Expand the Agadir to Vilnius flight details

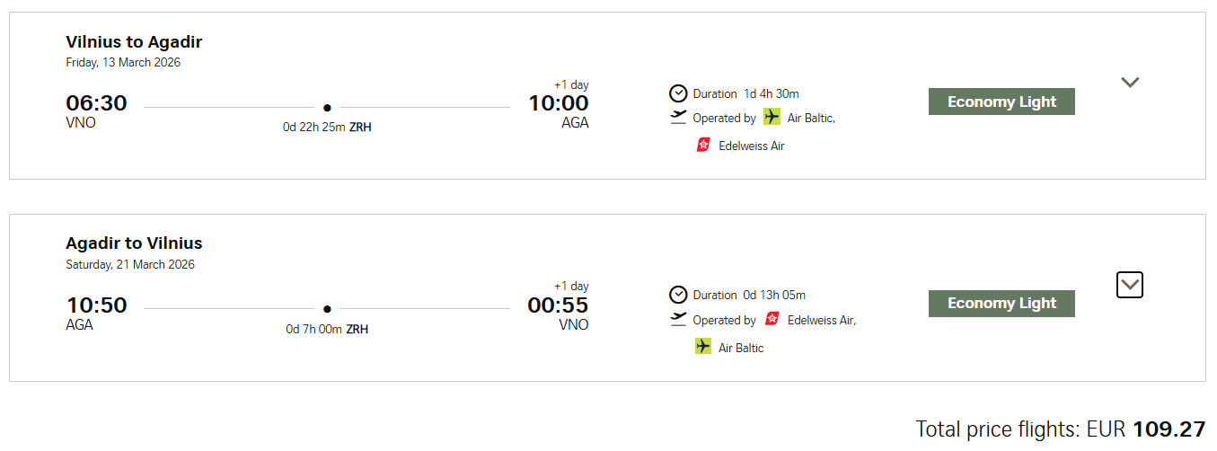(1130, 285)
